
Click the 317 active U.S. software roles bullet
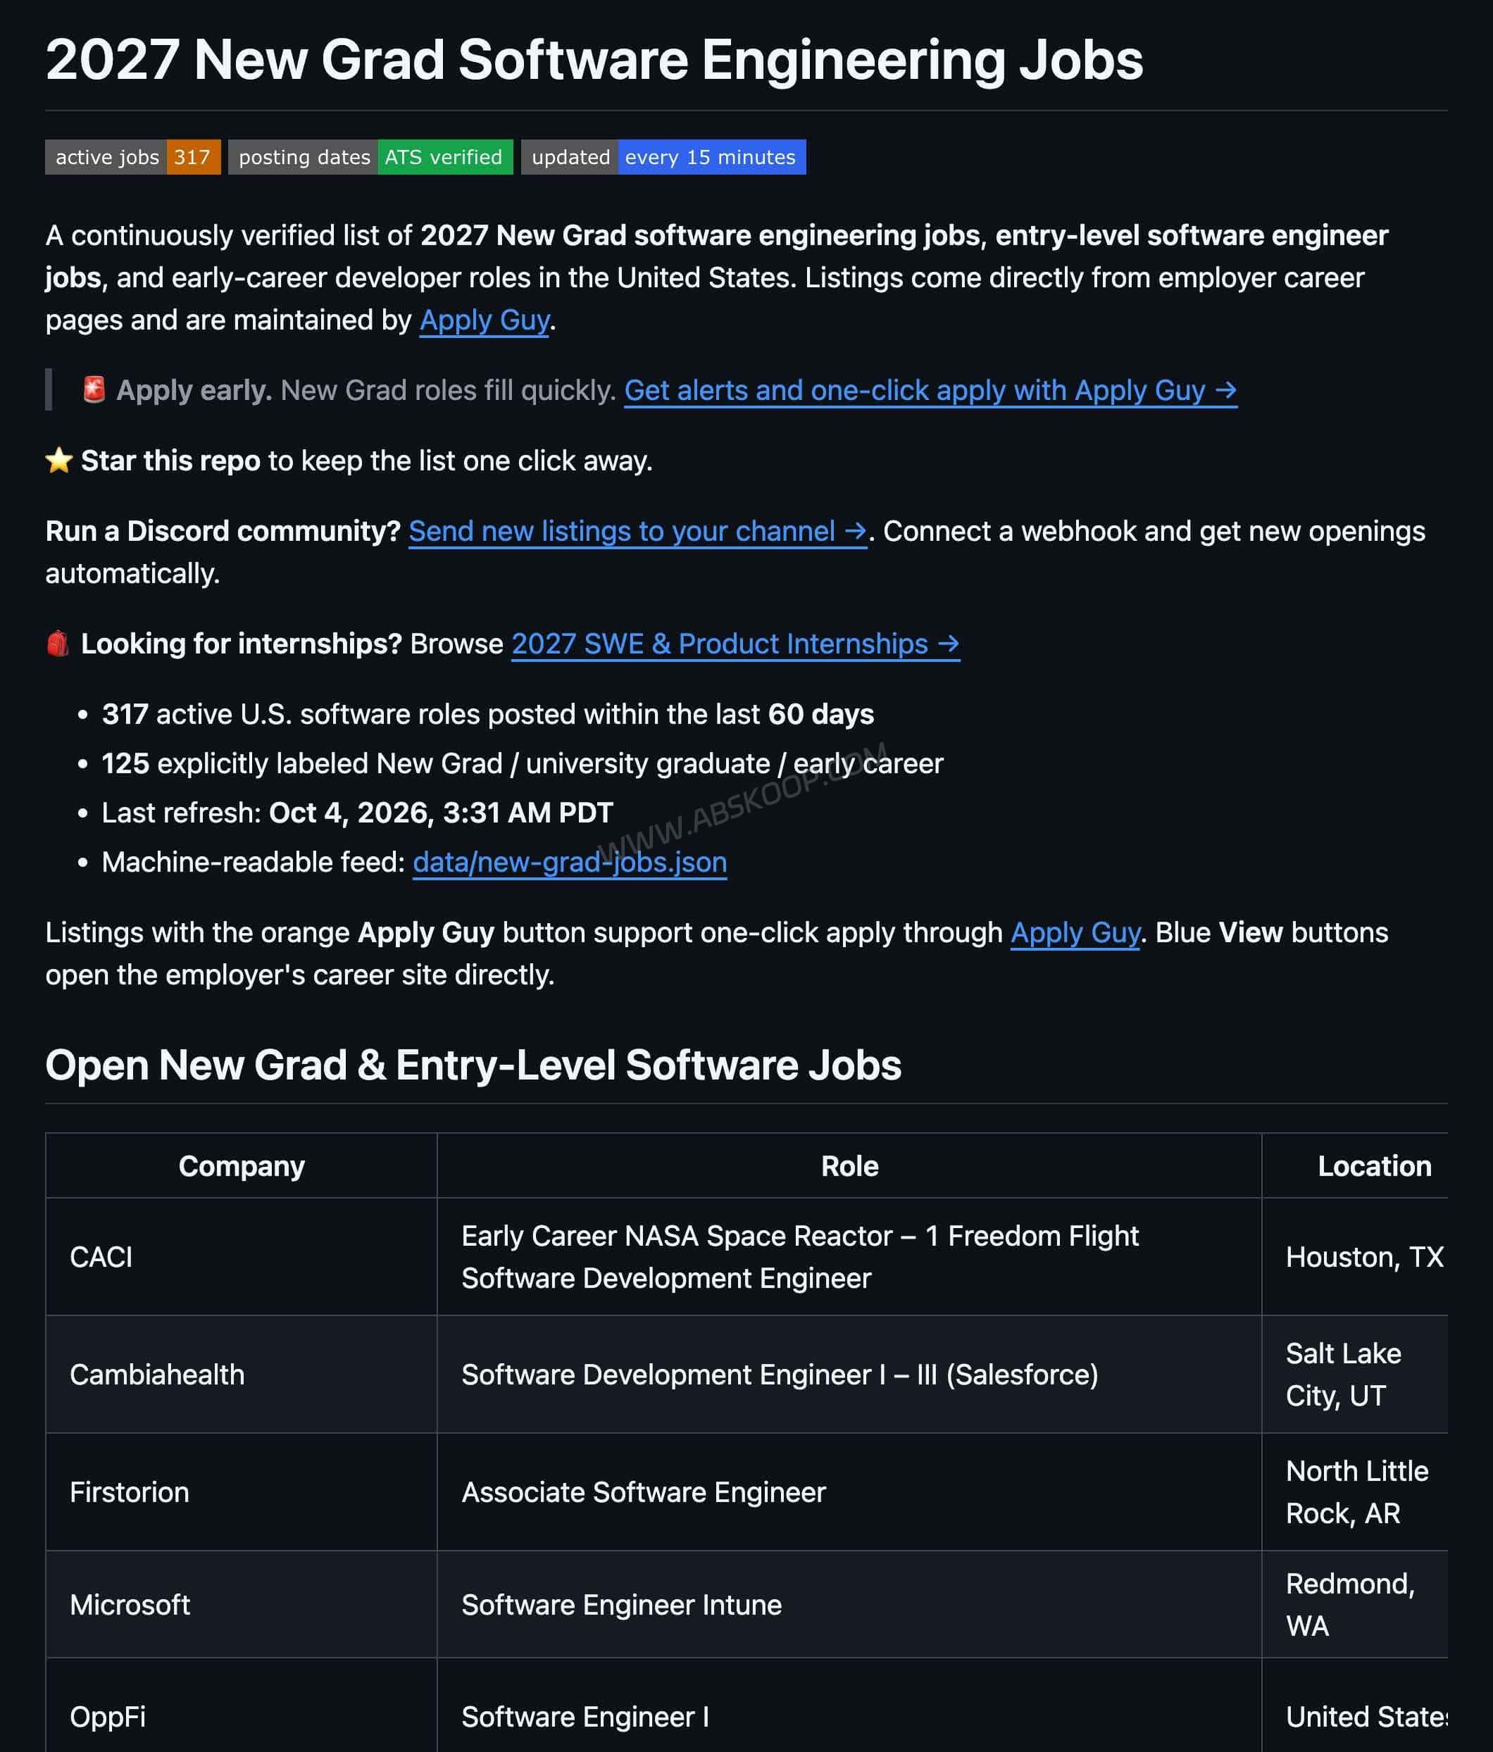pos(488,715)
